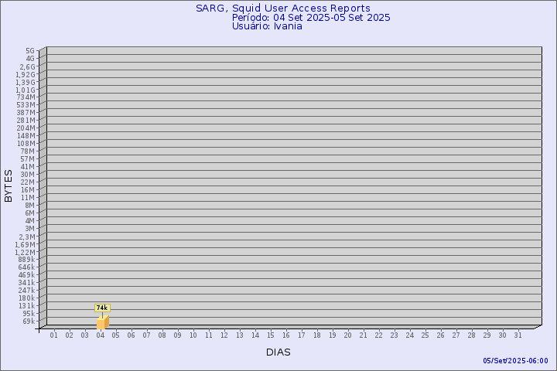
Task: Click the 2,3M label on the Y axis
Action: click(x=26, y=237)
